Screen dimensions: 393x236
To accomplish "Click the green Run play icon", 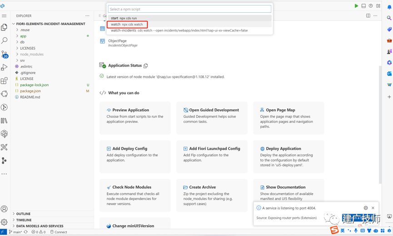I will (x=356, y=6).
